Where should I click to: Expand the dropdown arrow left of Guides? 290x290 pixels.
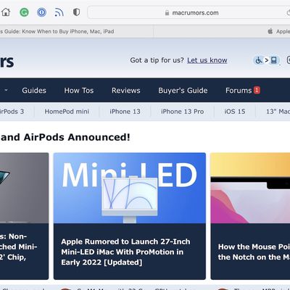[6, 91]
